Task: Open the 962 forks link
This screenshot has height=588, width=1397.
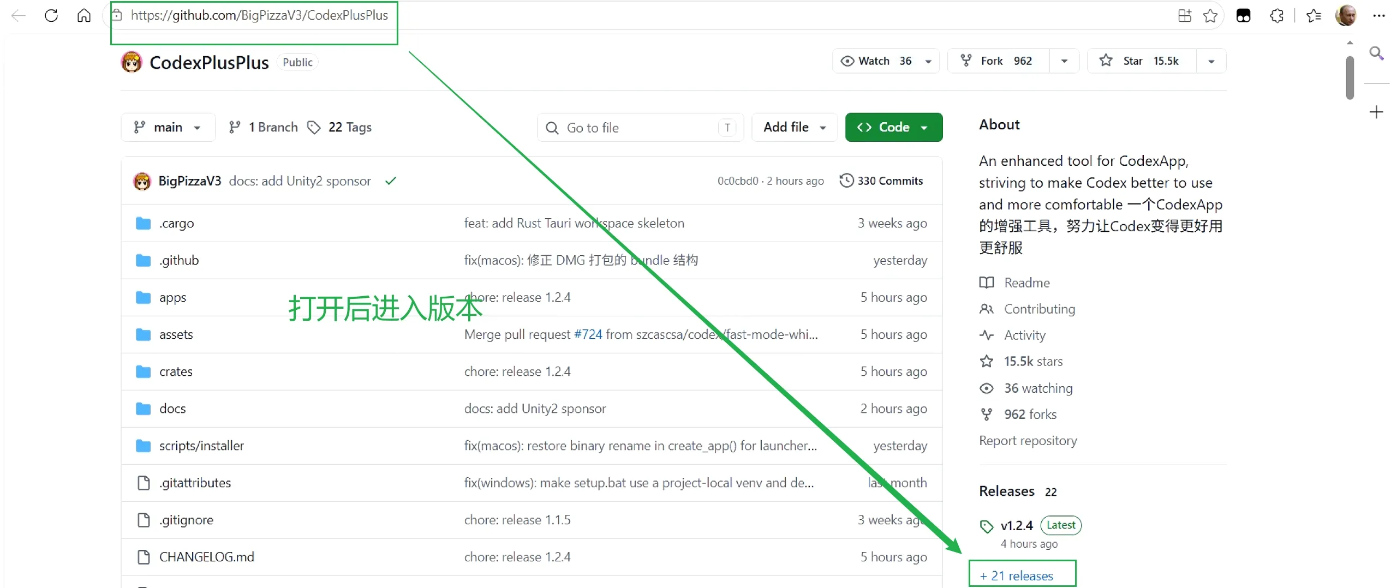Action: pos(1030,415)
